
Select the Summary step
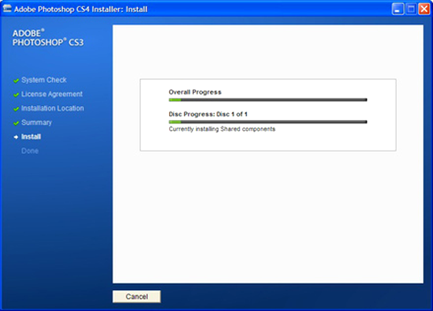(36, 122)
